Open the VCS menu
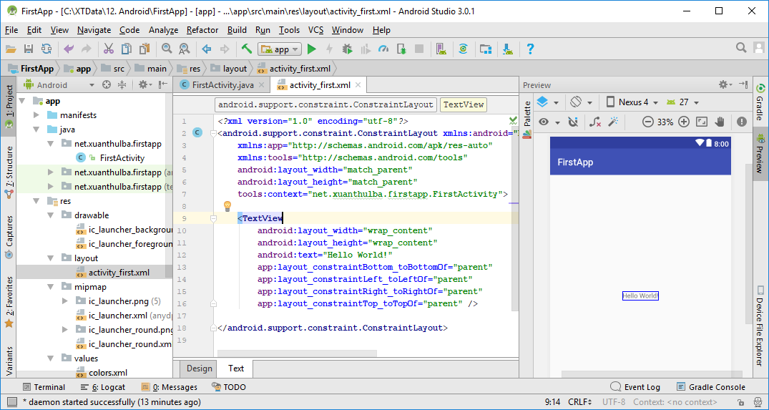 316,30
